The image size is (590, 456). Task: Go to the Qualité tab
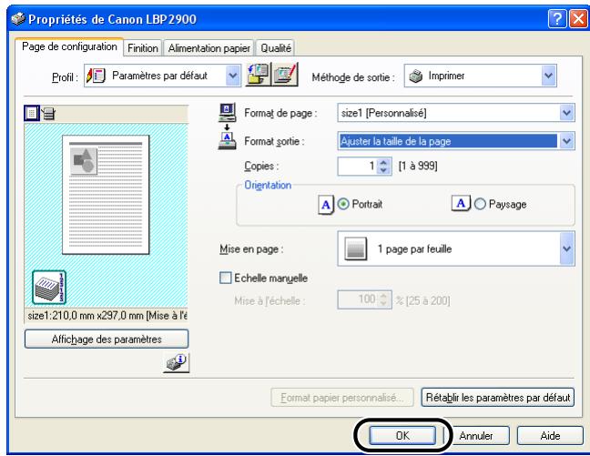coord(276,48)
